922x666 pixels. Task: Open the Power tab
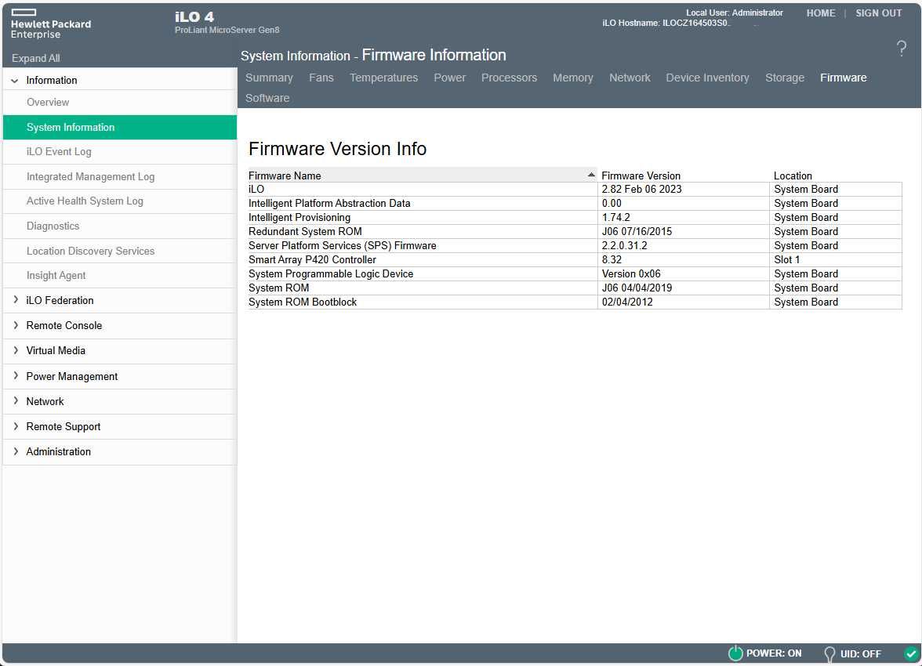click(449, 78)
